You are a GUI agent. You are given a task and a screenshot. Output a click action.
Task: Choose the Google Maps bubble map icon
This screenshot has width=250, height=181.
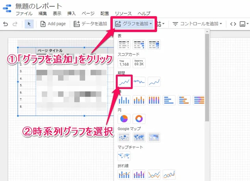click(x=124, y=137)
